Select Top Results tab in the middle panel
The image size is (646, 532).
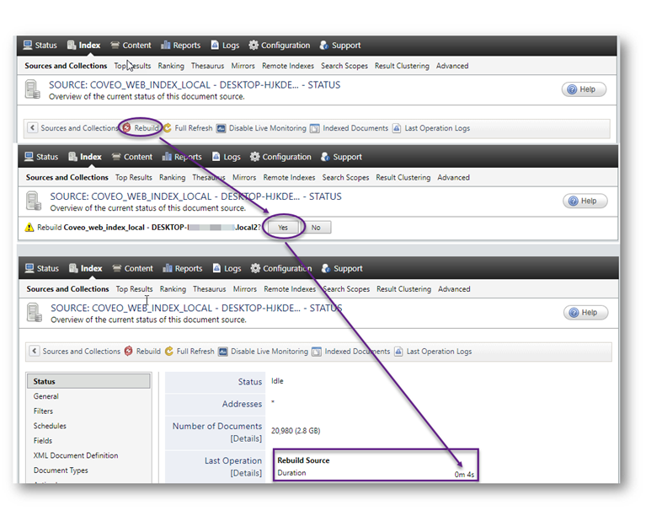coord(134,178)
